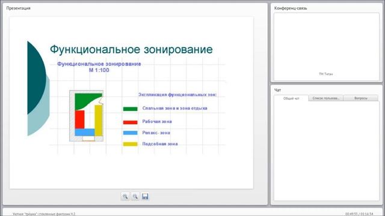Click the ТН Титан label in video panel
The height and width of the screenshot is (216, 385).
pos(326,74)
